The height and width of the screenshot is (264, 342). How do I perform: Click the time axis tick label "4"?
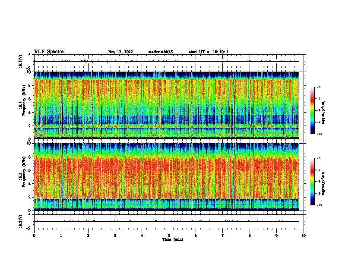point(142,236)
